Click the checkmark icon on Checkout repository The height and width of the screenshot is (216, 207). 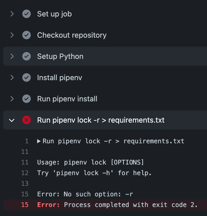point(27,35)
